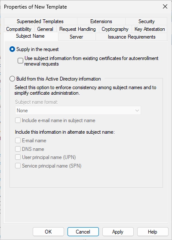
Task: Open the Extensions tab
Action: click(101, 21)
